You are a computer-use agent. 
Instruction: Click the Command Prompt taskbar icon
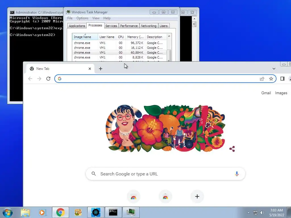coord(113,212)
